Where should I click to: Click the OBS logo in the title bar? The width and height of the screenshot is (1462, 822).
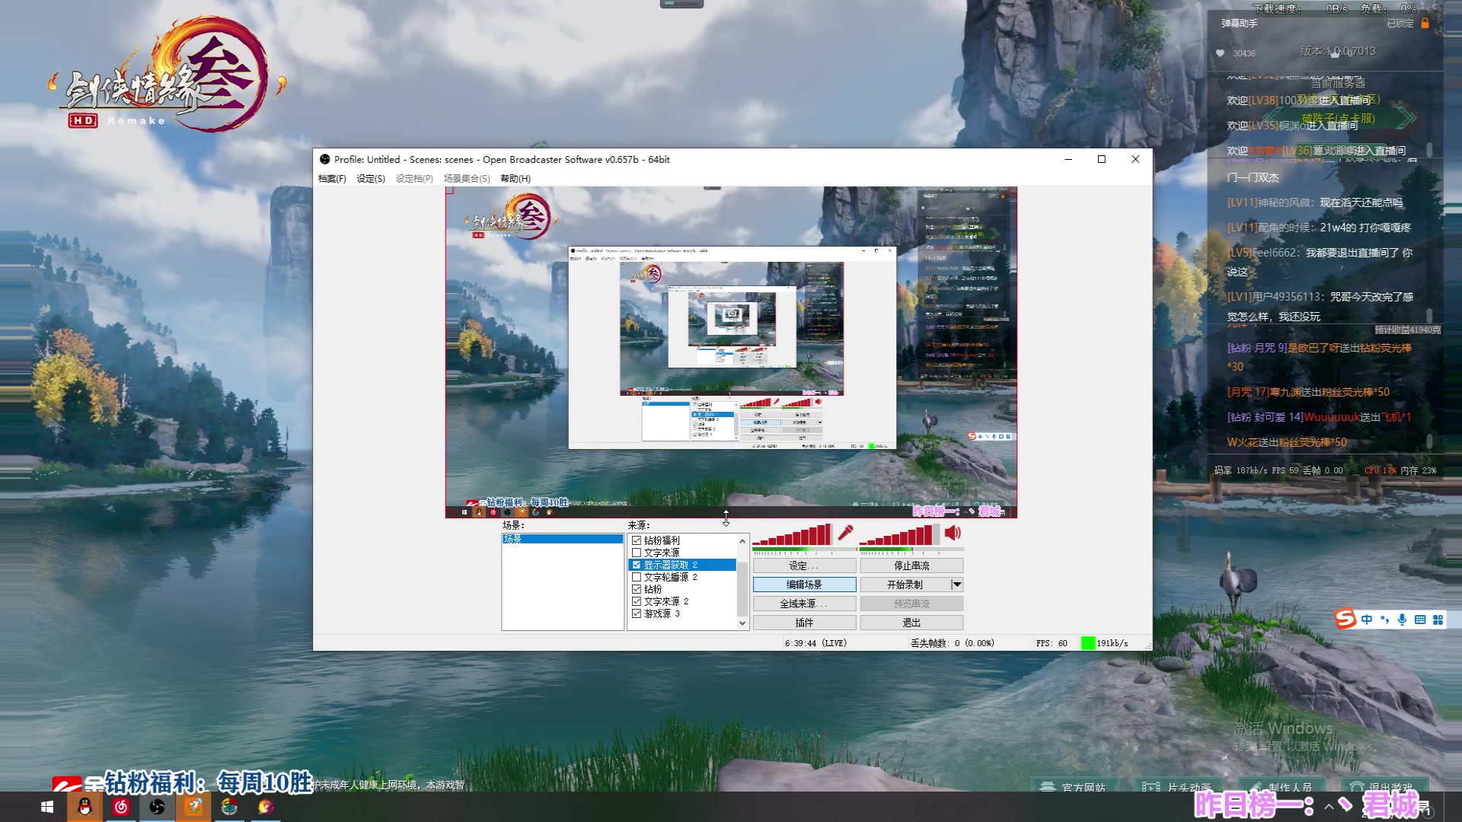tap(325, 159)
